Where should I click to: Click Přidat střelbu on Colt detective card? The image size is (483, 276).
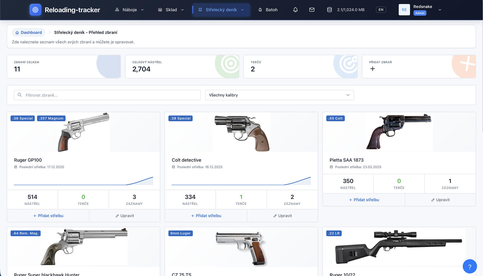(x=206, y=216)
